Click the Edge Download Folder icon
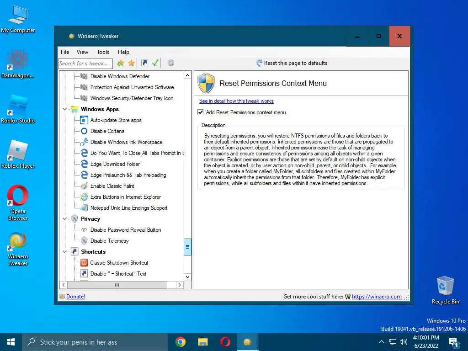Viewport: 468px width, 351px height. coord(84,164)
